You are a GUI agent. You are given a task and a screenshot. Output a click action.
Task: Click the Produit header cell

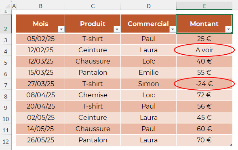pyautogui.click(x=93, y=24)
